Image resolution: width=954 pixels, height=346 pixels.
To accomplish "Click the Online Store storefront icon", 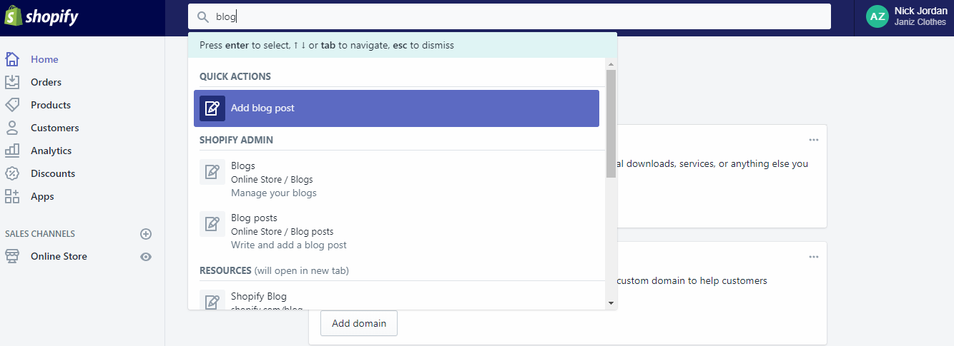I will click(x=12, y=256).
